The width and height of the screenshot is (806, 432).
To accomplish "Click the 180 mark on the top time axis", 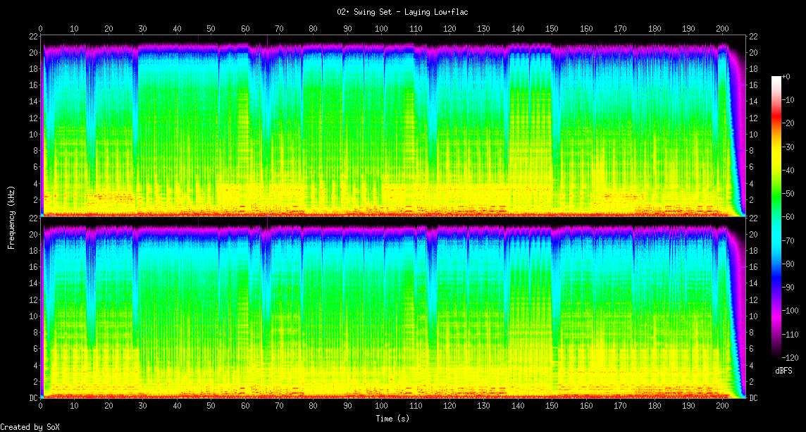I will [x=654, y=29].
